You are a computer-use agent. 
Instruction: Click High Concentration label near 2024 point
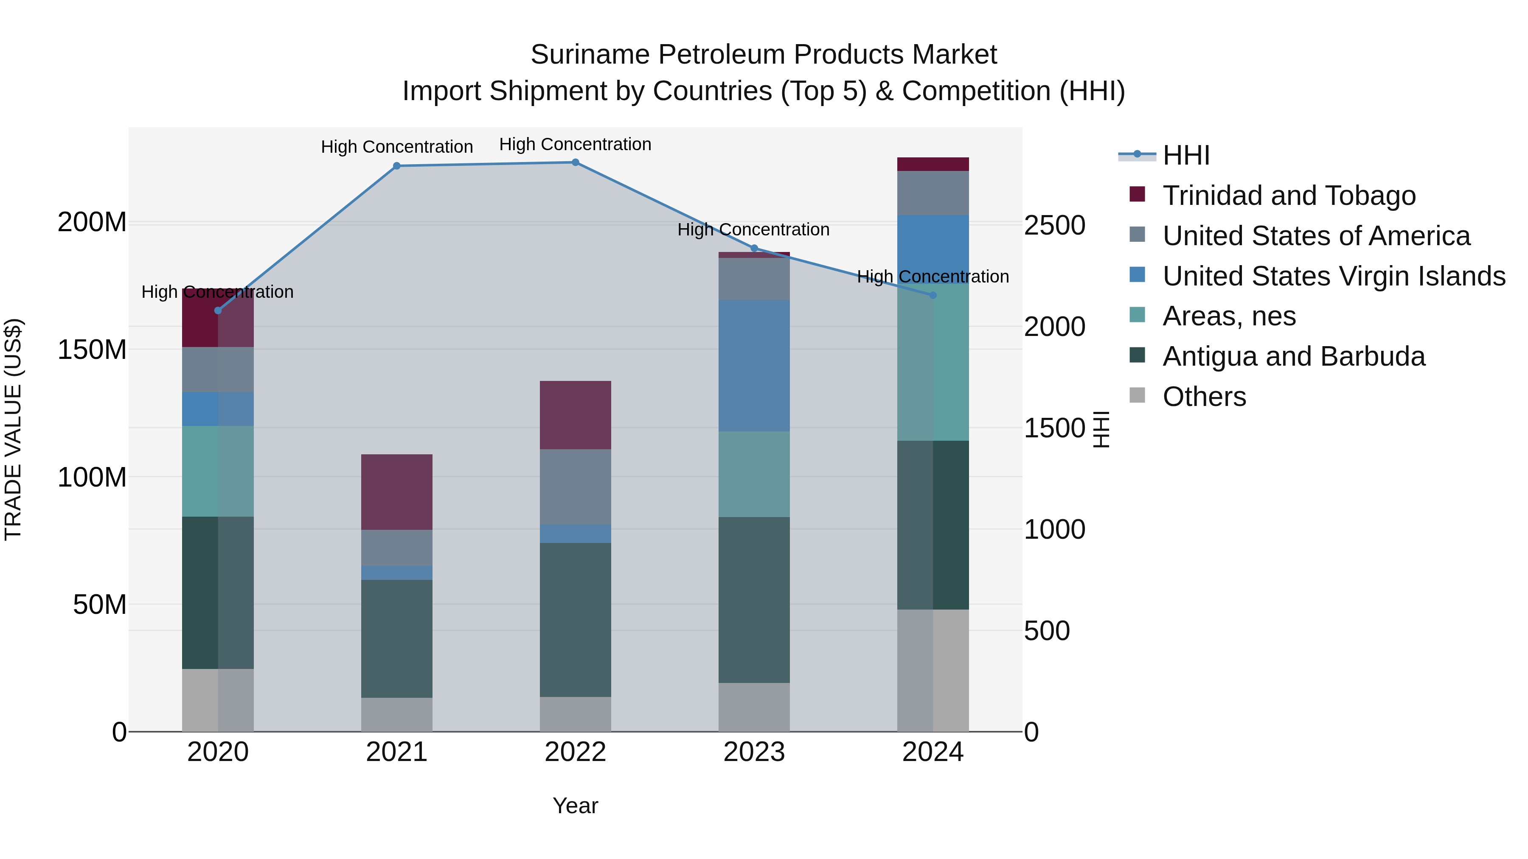(x=933, y=276)
